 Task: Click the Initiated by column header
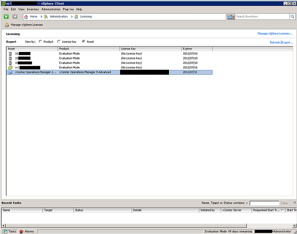210,210
